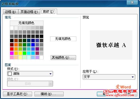Screen dimensions: 140x99
Task: Click 显示工具栏(T) button
Action: coord(17,94)
